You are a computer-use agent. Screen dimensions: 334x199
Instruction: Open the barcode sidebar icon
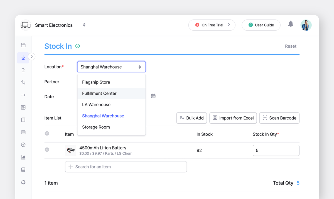23,132
